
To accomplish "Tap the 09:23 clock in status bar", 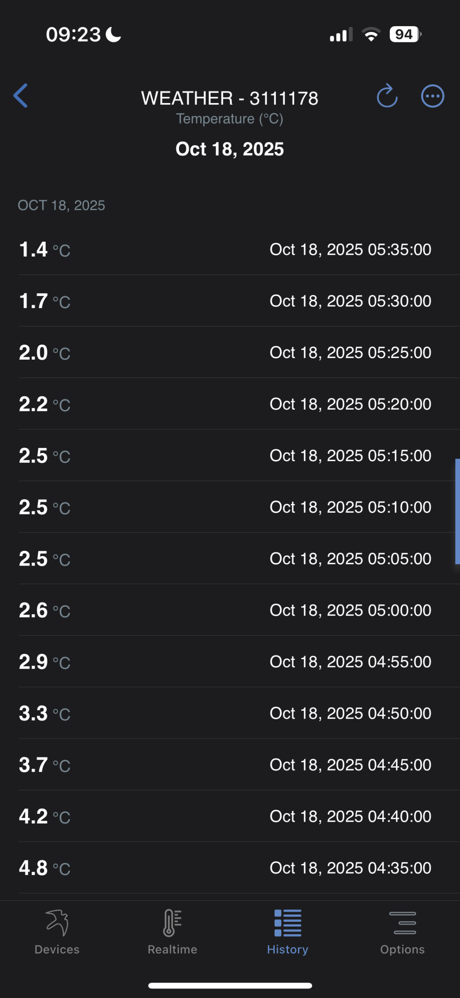I will (73, 34).
